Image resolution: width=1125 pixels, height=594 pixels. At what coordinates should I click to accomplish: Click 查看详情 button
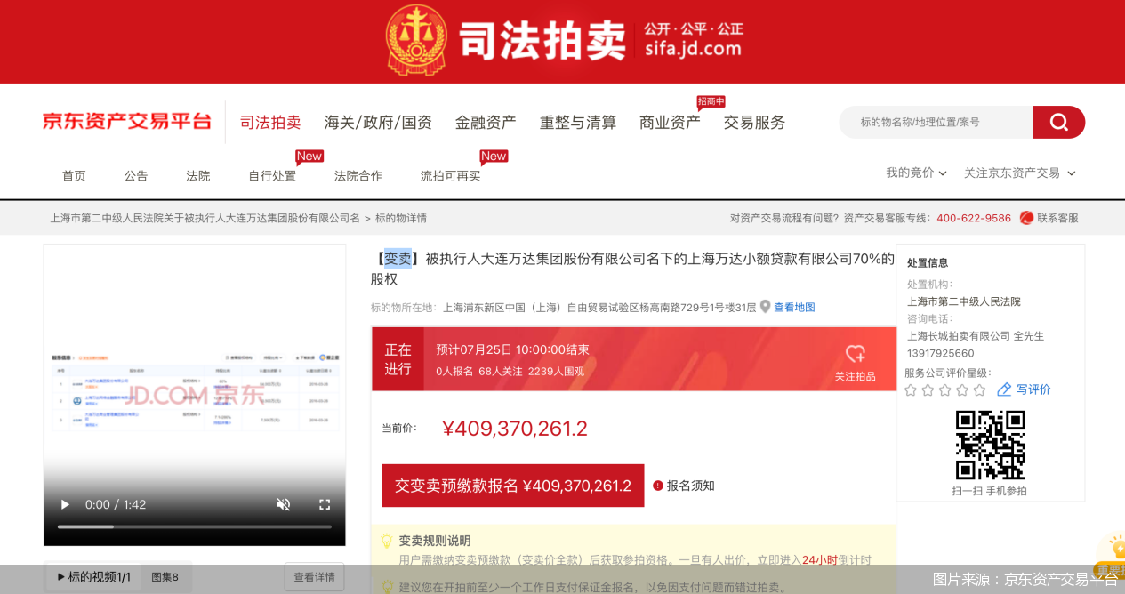314,577
